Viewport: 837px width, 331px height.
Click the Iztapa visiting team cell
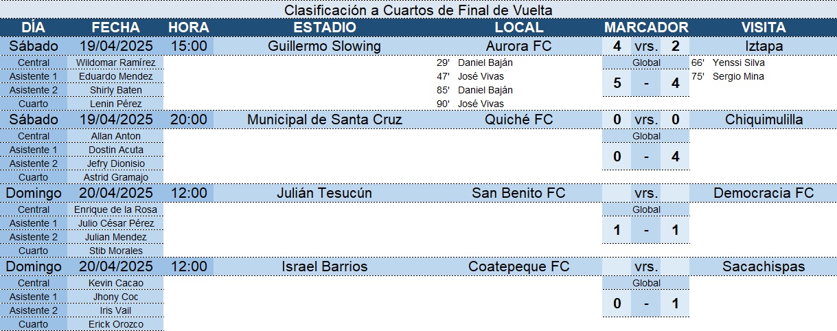764,46
